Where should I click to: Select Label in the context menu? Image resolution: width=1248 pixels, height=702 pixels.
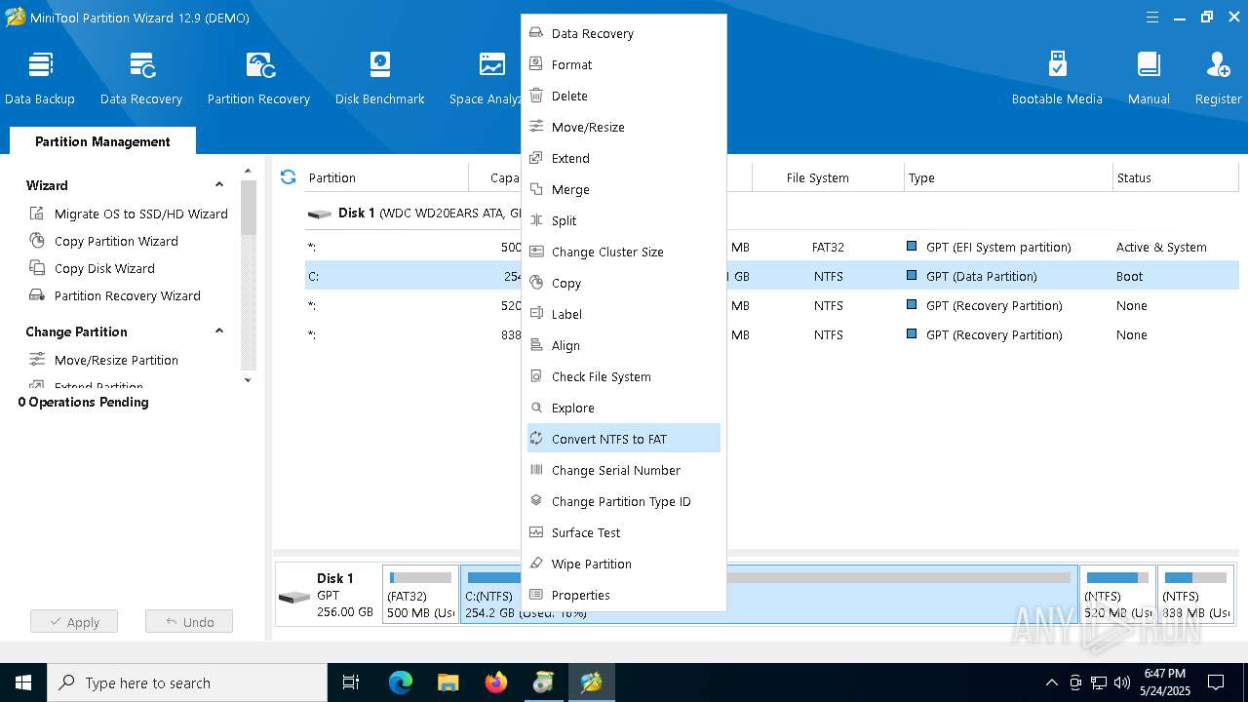[624, 314]
